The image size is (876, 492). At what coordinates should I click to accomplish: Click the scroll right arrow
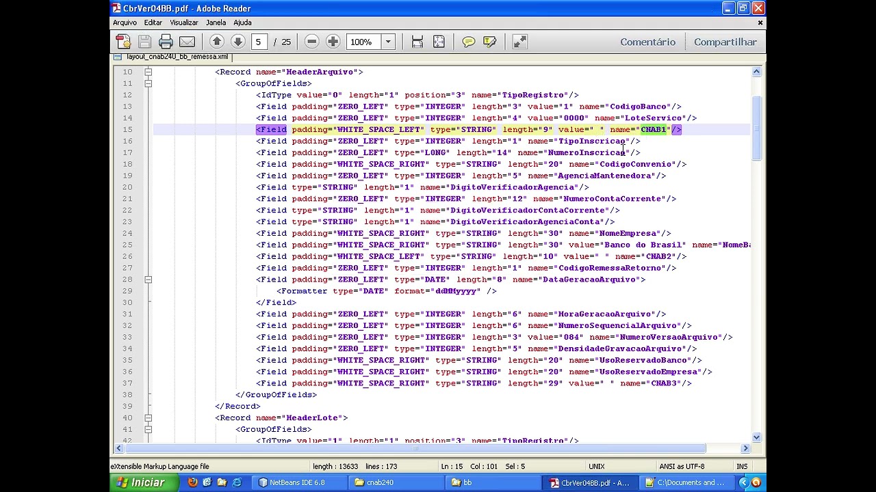[745, 448]
